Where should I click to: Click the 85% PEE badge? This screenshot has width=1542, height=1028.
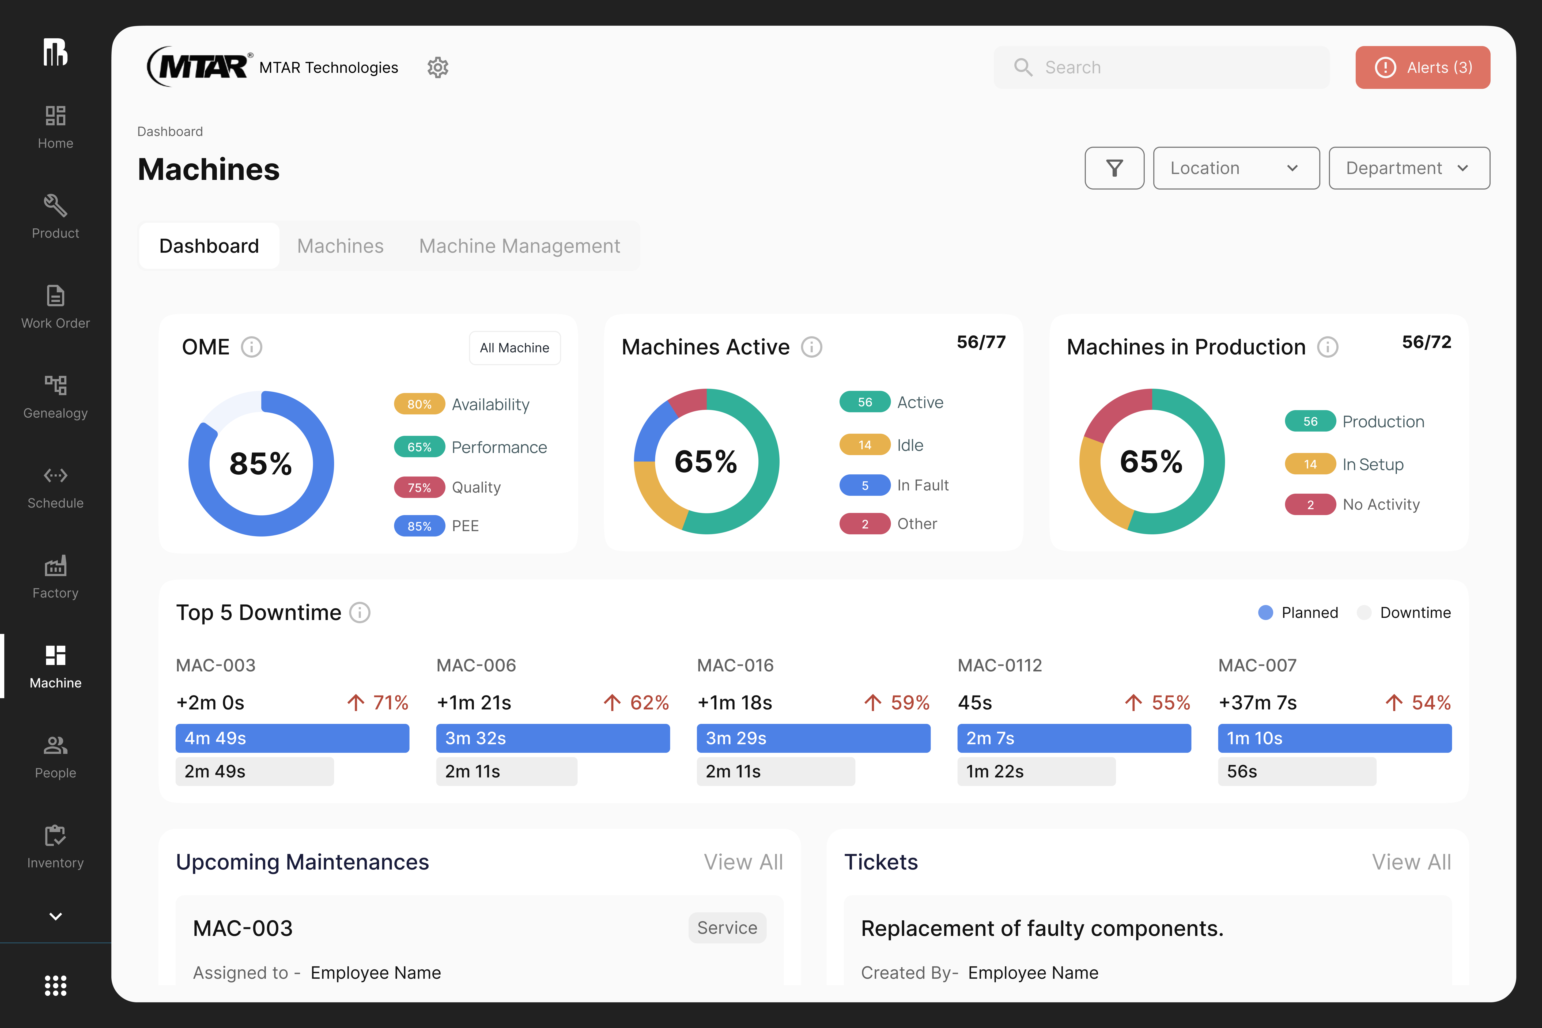point(419,526)
